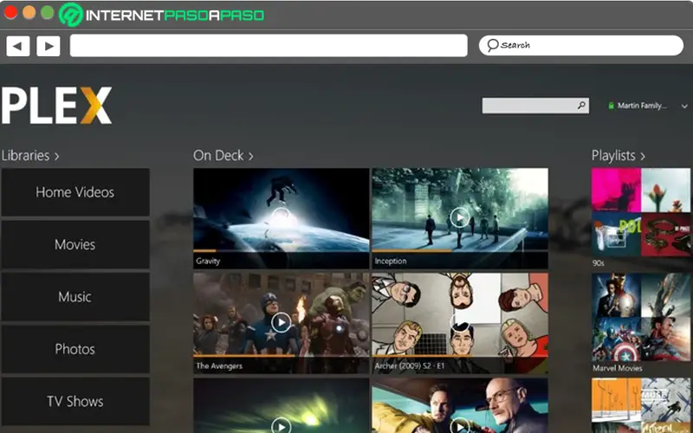The width and height of the screenshot is (693, 433).
Task: Click the Plex search magnifier icon
Action: [581, 105]
